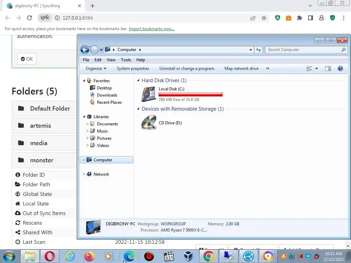
Task: Open the view options dropdown arrow
Action: 316,68
